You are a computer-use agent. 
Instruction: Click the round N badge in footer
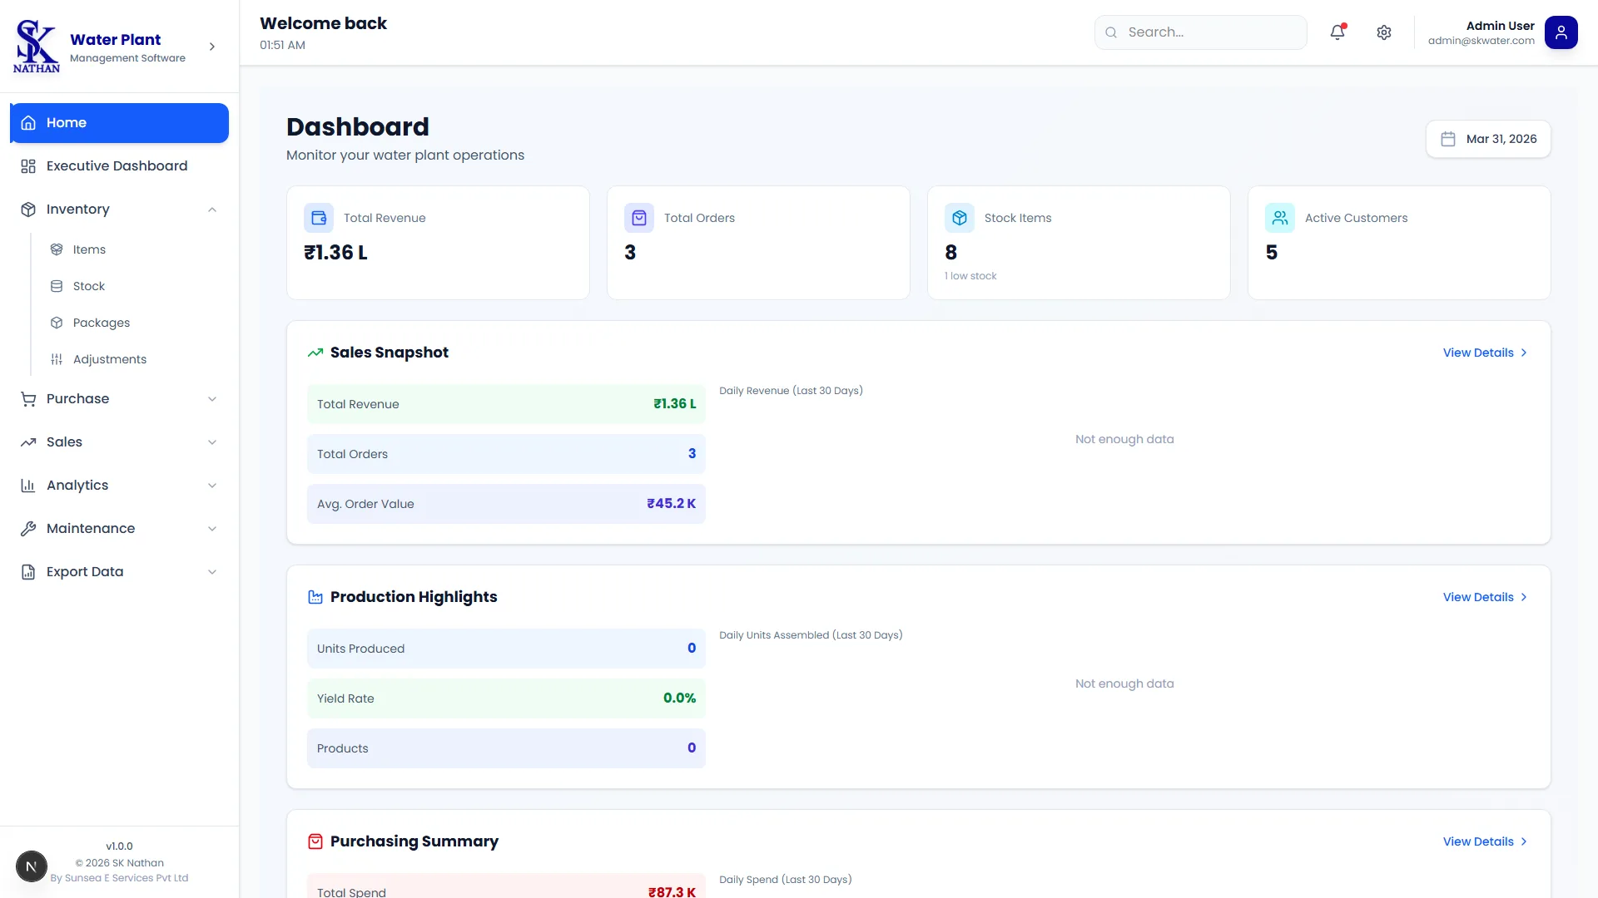point(32,866)
